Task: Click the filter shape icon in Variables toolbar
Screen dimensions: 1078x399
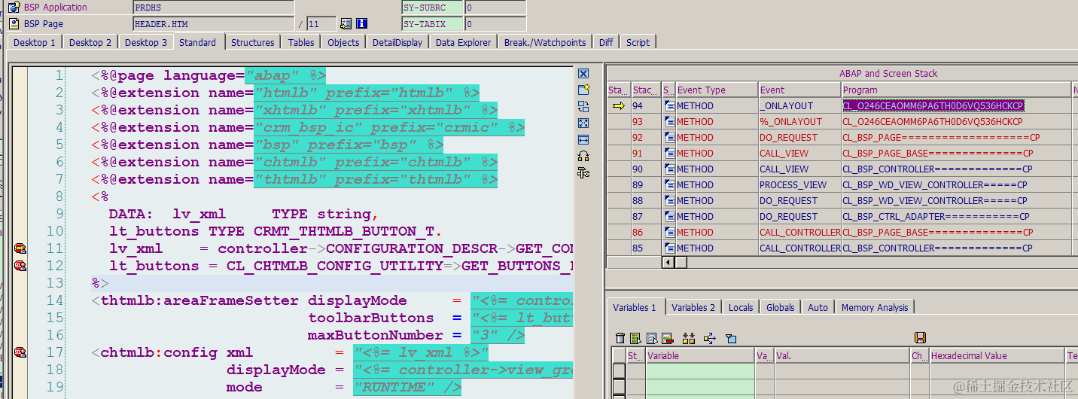Action: pyautogui.click(x=730, y=339)
